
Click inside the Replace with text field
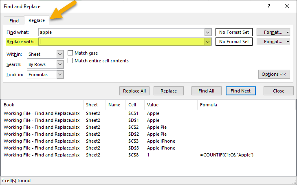click(122, 42)
